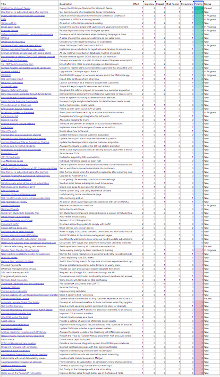Open the 'HTTPS Redirector' link
This screenshot has height=377, width=220.
click(10, 157)
